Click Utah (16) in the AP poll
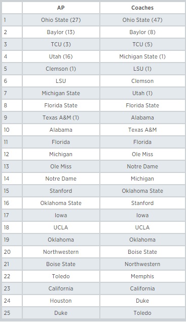This screenshot has width=186, height=322. (x=61, y=56)
